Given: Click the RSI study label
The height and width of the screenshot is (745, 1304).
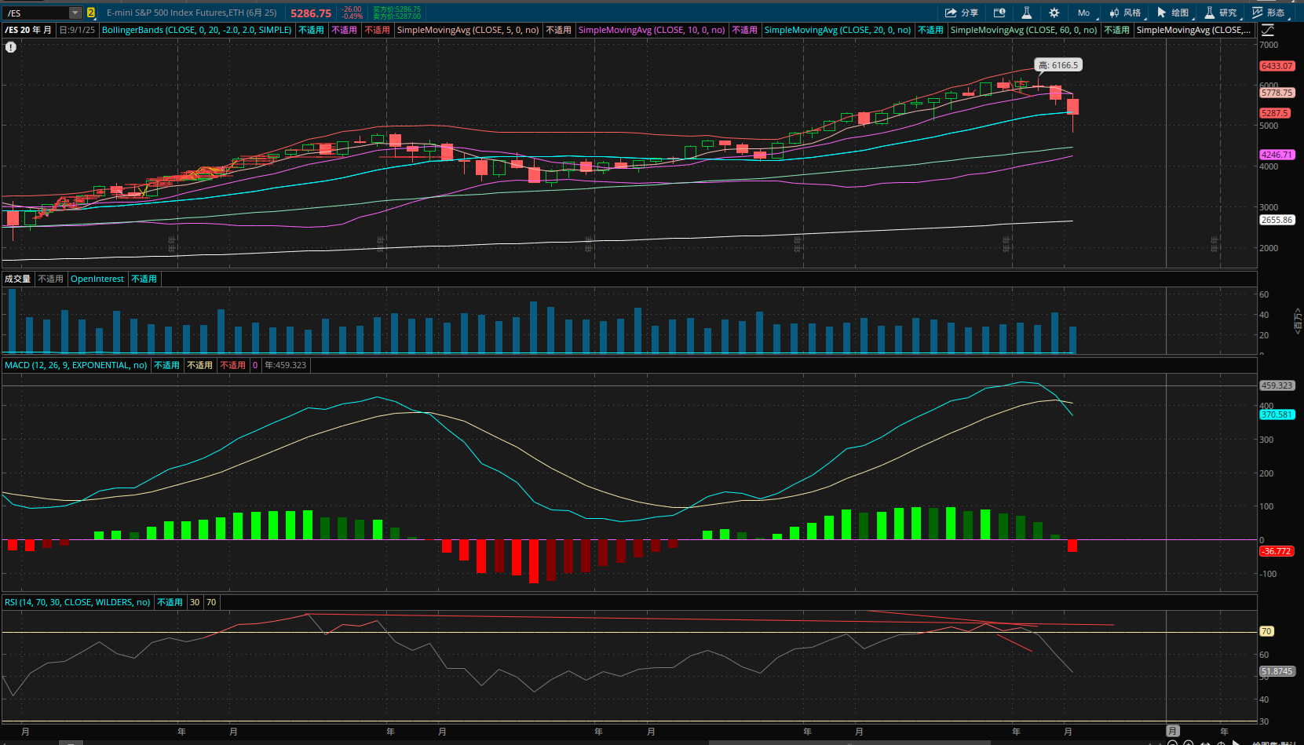Looking at the screenshot, I should [77, 602].
